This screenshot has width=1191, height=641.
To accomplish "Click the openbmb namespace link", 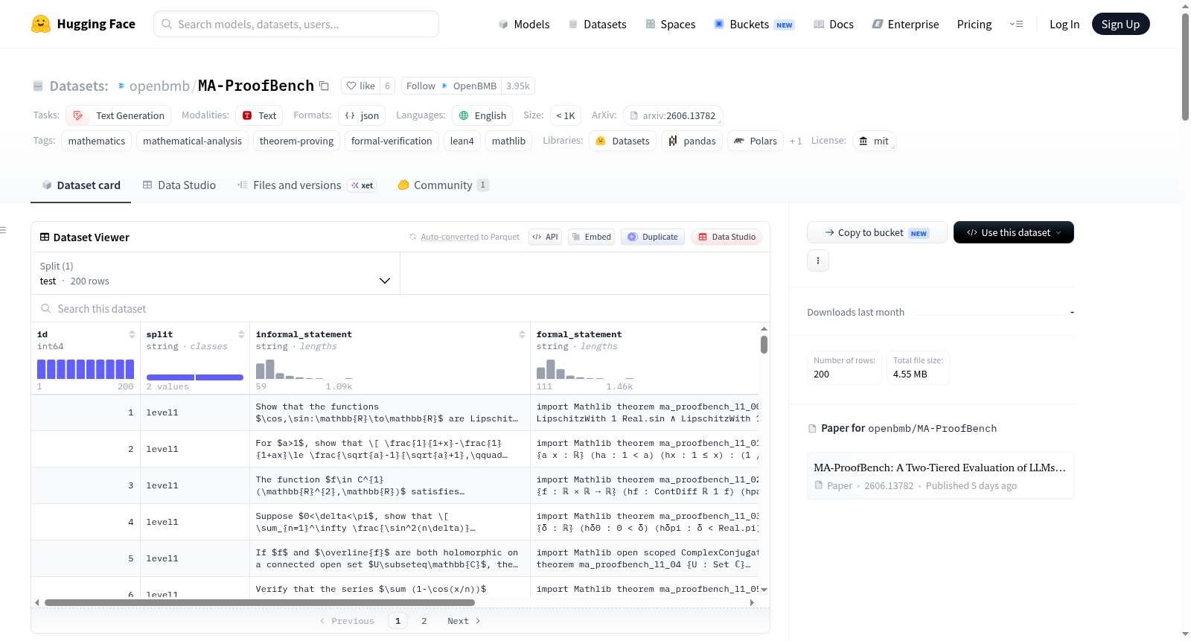I will [159, 86].
